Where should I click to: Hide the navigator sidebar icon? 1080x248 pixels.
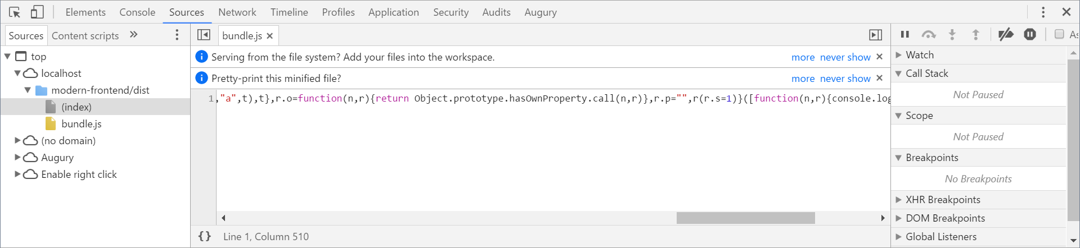pos(204,35)
